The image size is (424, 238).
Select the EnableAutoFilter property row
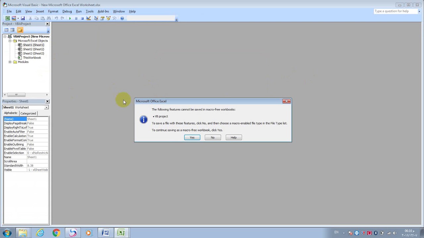pyautogui.click(x=26, y=132)
